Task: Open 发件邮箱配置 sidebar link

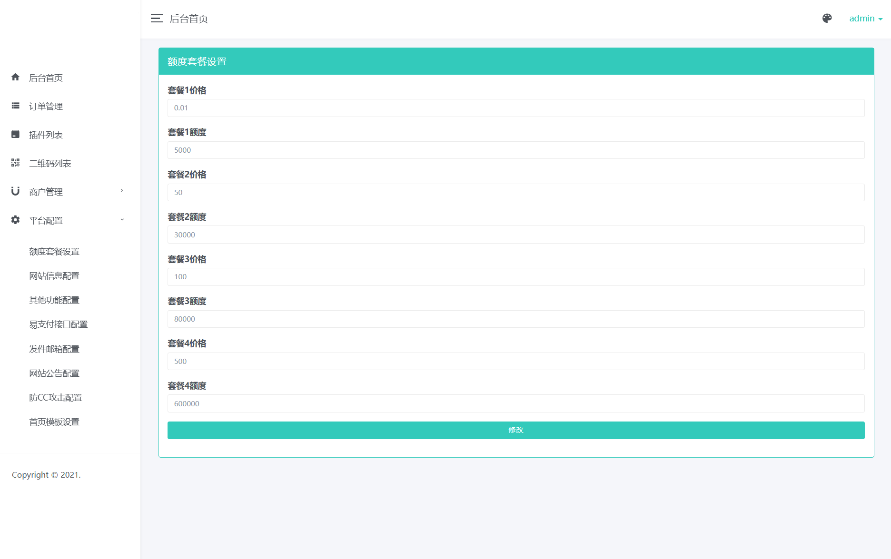Action: pyautogui.click(x=54, y=349)
